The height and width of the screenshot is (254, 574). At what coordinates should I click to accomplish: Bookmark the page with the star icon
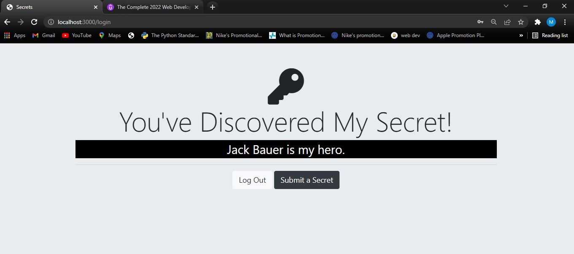(x=521, y=22)
